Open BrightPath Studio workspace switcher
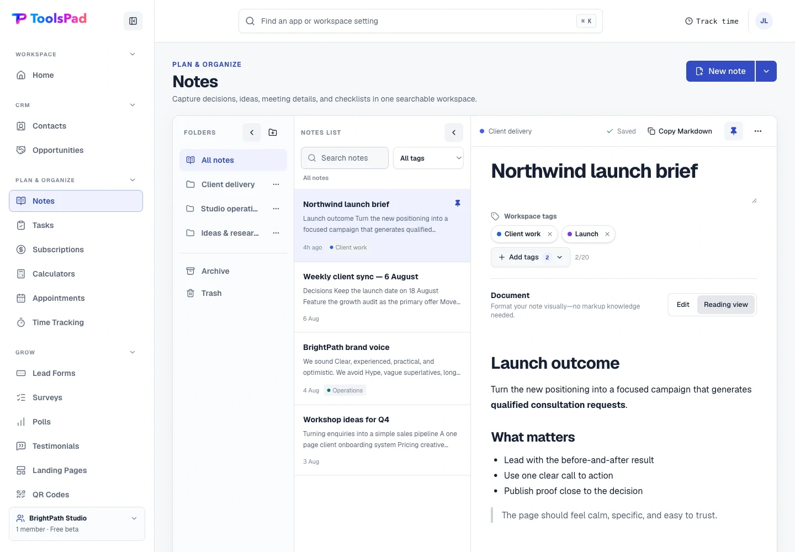Screen dimensions: 795x552 pyautogui.click(x=77, y=524)
